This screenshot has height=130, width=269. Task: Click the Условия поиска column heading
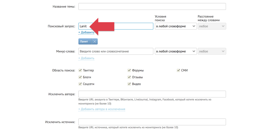tap(161, 18)
